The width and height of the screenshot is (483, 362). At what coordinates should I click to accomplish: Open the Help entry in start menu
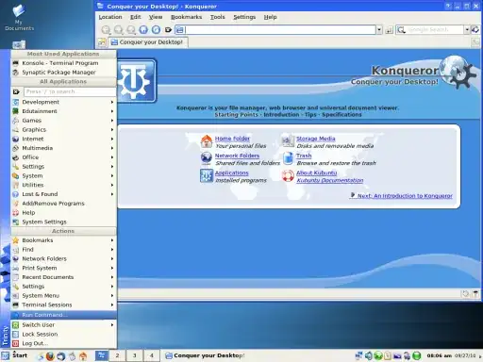tap(63, 213)
